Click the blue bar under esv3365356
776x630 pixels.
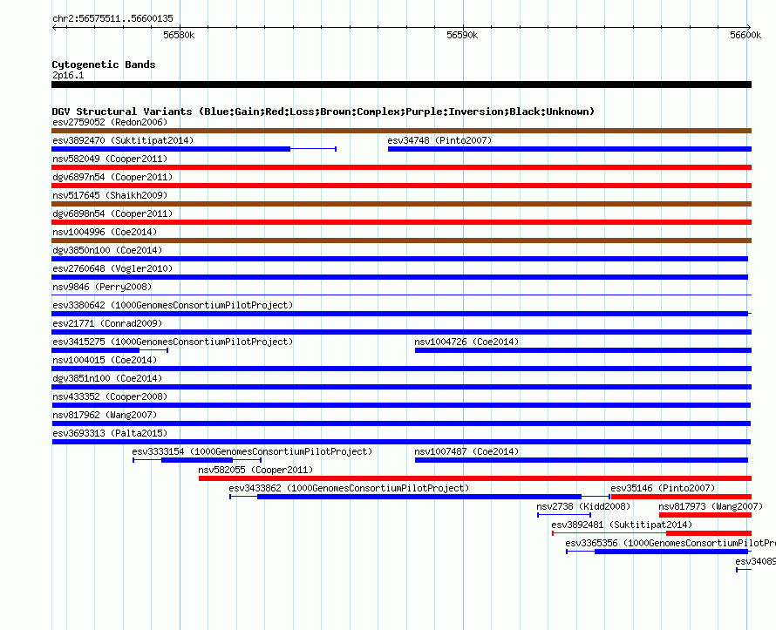671,552
